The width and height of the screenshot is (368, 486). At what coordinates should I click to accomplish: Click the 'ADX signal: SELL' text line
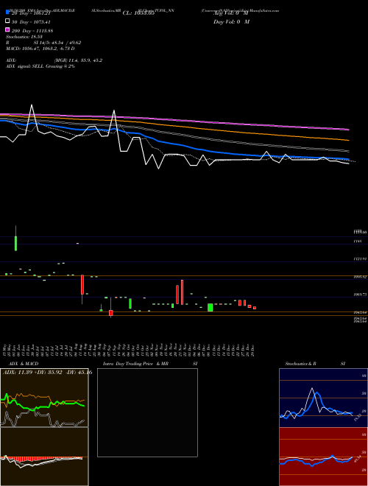(40, 66)
